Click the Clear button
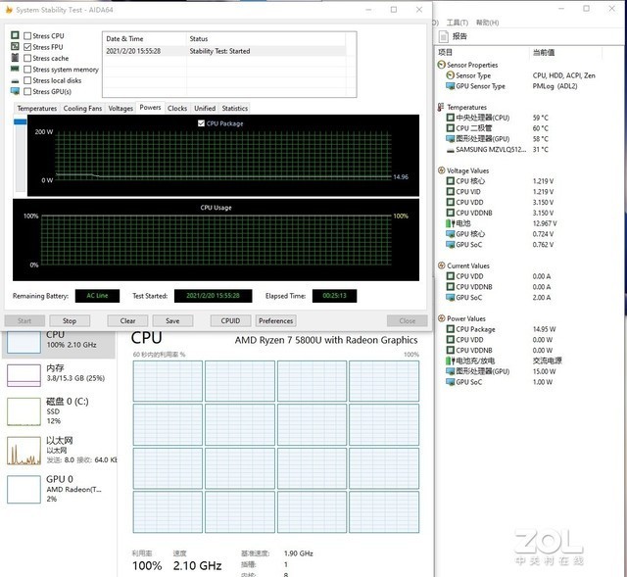The height and width of the screenshot is (577, 627). tap(127, 320)
